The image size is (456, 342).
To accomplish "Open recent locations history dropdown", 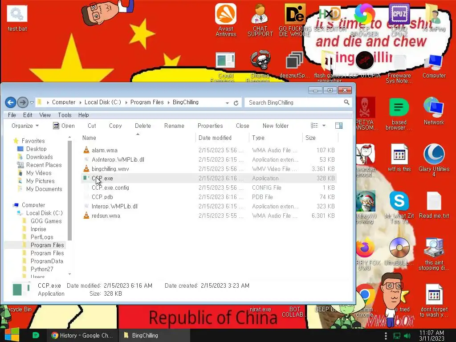I will point(32,103).
